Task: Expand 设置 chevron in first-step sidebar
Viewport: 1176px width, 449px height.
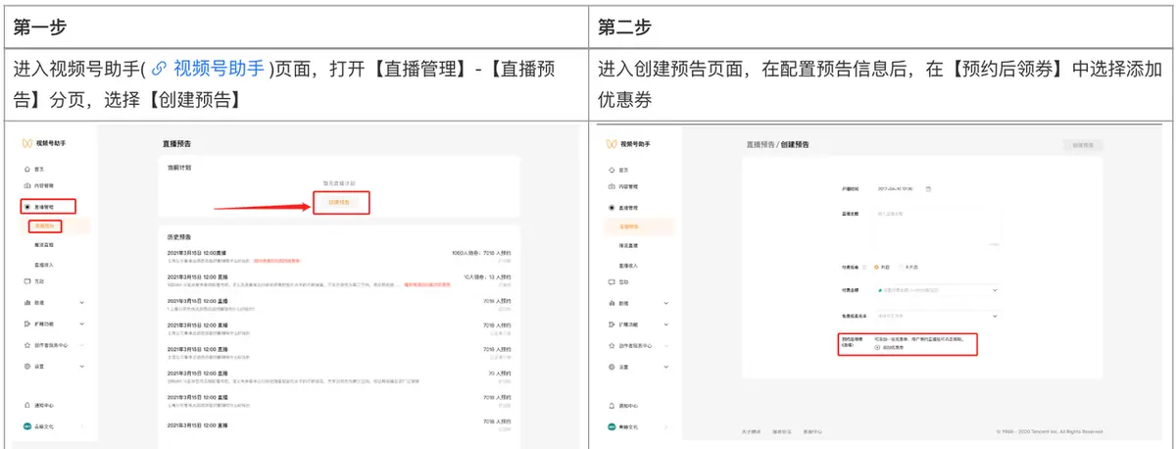Action: click(81, 366)
